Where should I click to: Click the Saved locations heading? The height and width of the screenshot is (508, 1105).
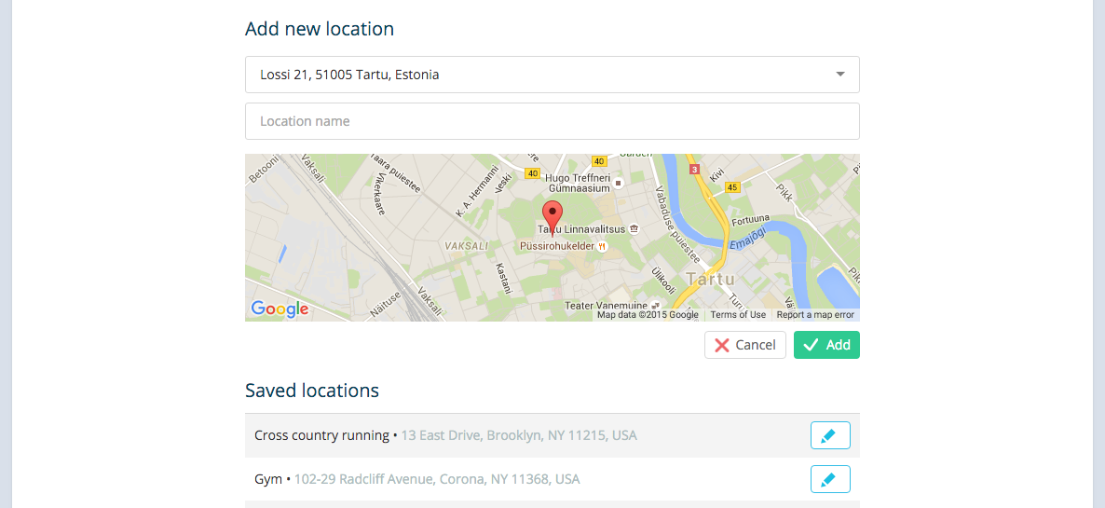(x=312, y=391)
